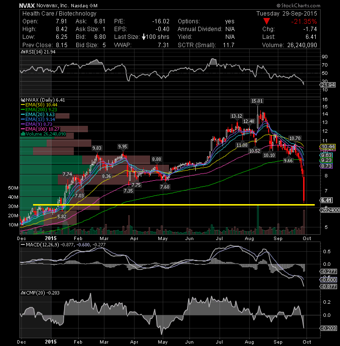340x346 pixels.
Task: Click the SCTR (Small) value 11.7
Action: (x=229, y=45)
